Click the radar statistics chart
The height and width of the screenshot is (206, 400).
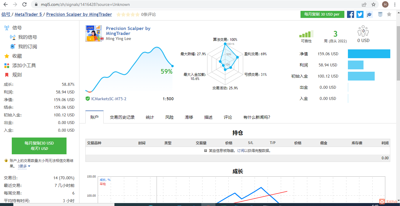click(x=225, y=64)
